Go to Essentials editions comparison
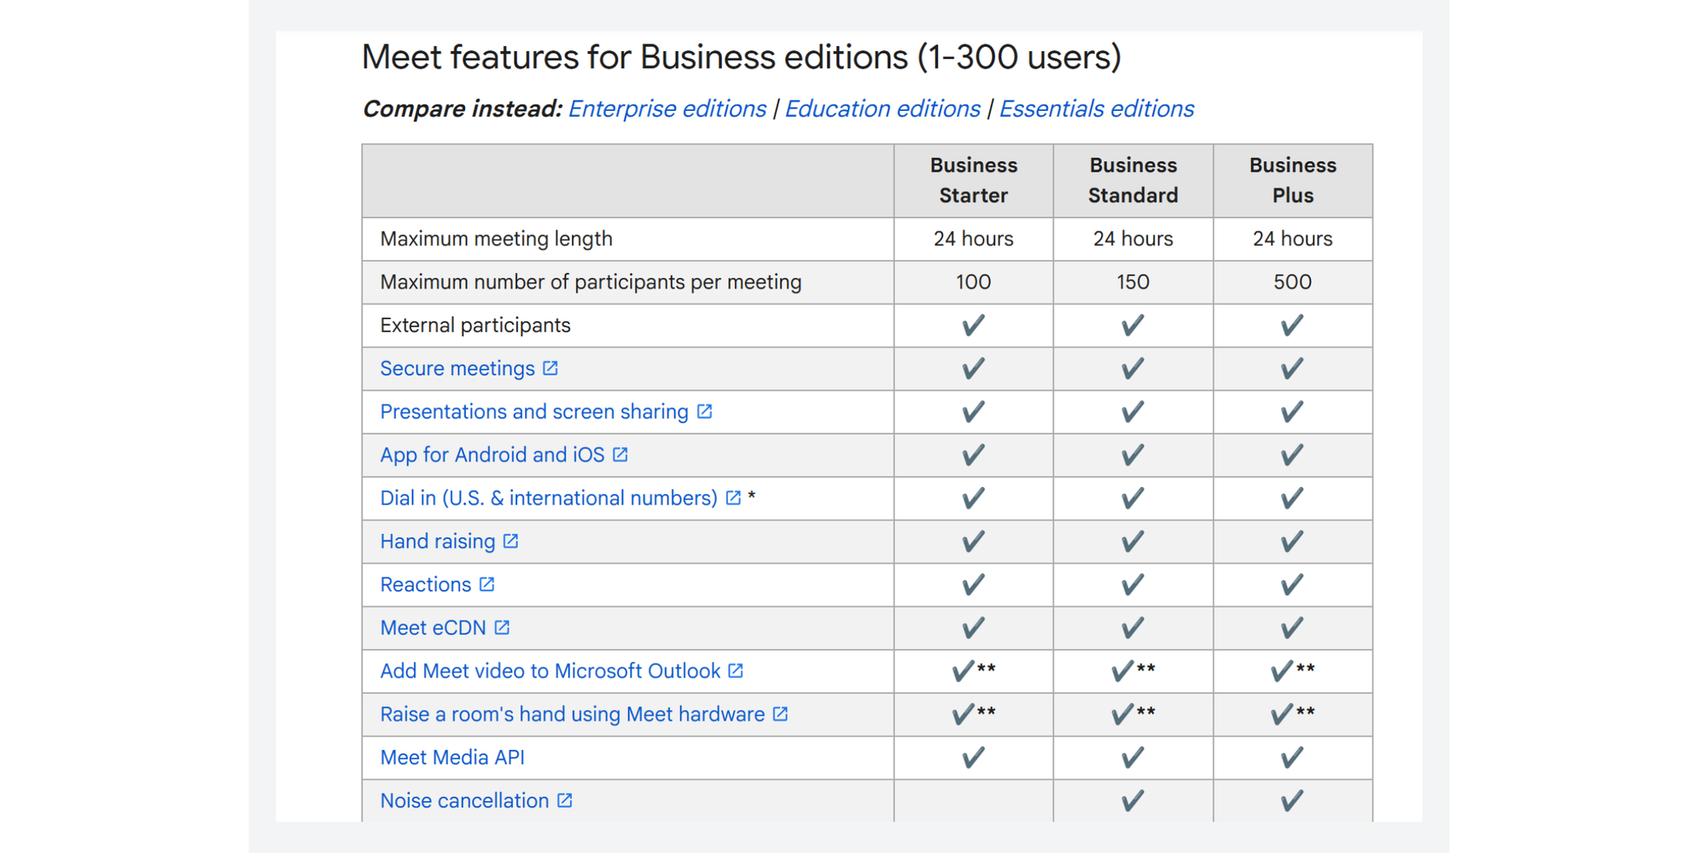Image resolution: width=1707 pixels, height=853 pixels. point(1096,109)
